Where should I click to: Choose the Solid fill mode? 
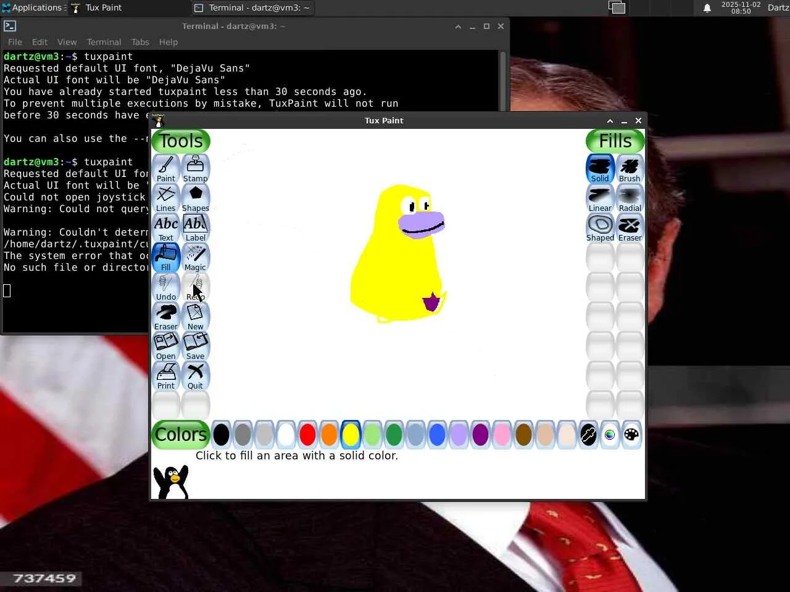tap(600, 169)
